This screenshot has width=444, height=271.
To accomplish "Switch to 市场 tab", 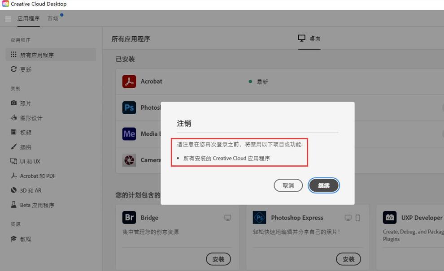I will (53, 19).
